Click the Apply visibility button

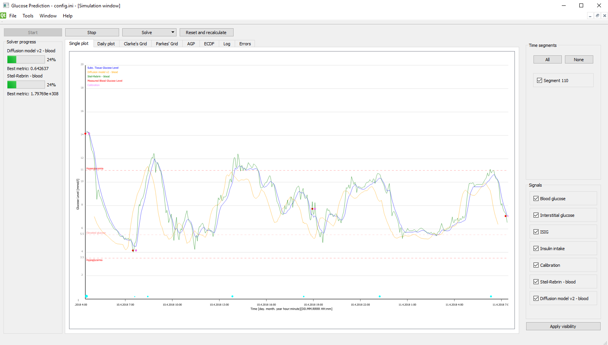pos(563,326)
